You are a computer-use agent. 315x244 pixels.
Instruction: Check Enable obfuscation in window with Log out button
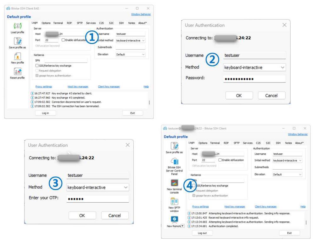click(x=220, y=160)
